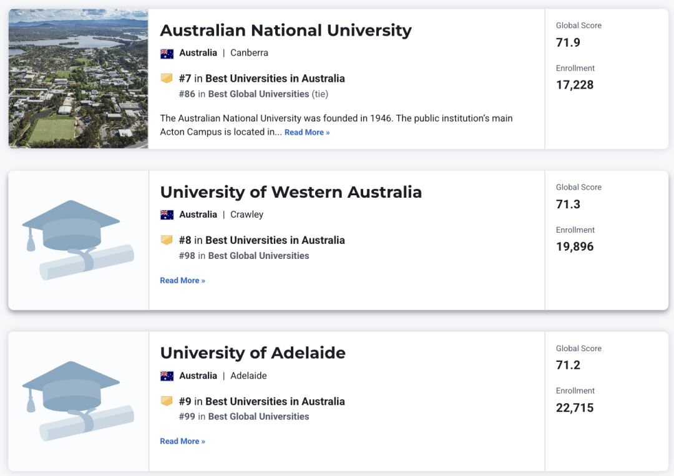Click the Australia country label beside Crawley
This screenshot has width=674, height=476.
198,215
